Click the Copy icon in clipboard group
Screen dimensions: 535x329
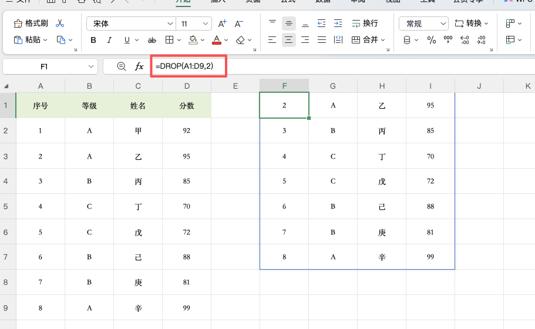61,40
